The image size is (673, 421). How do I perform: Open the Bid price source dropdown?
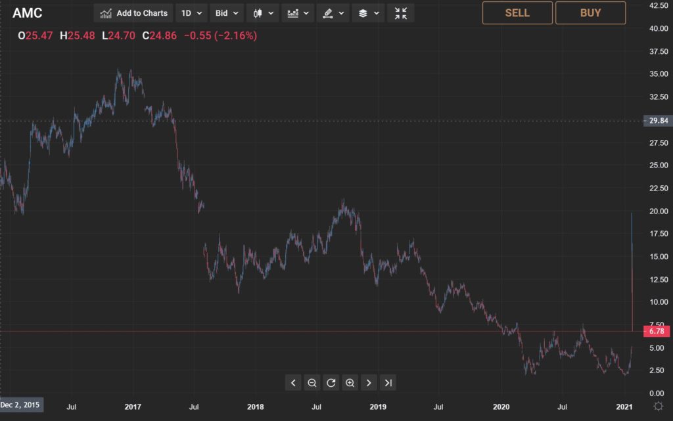click(x=226, y=12)
